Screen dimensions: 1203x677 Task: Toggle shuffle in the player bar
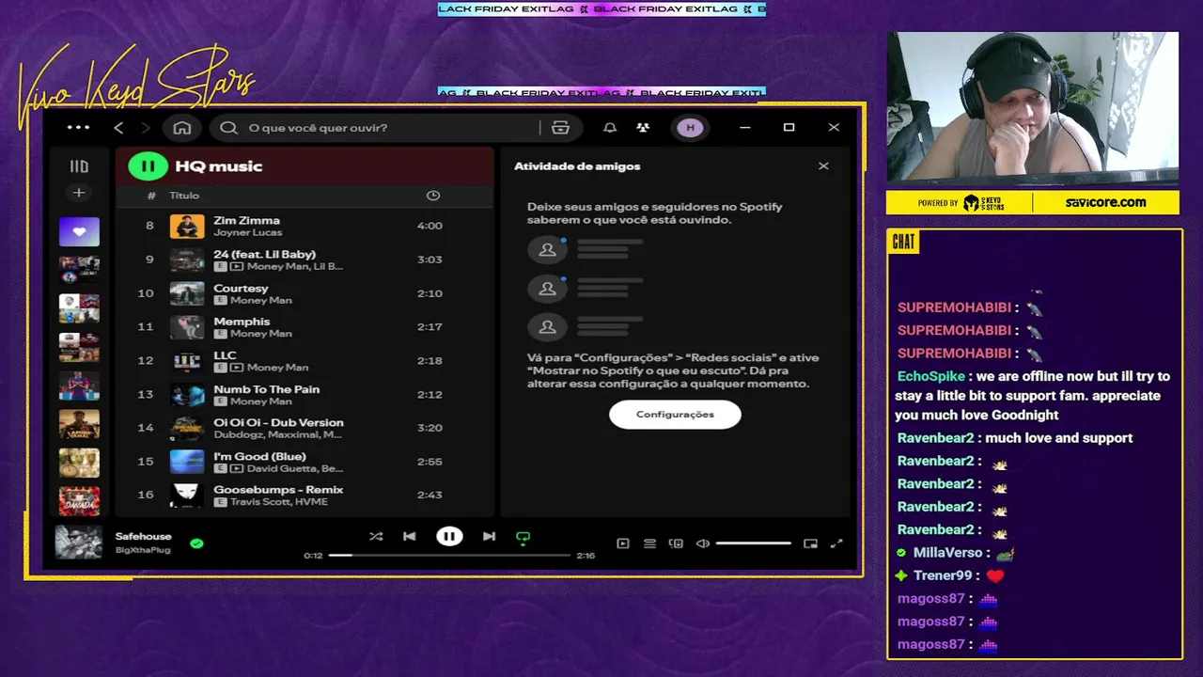[376, 537]
